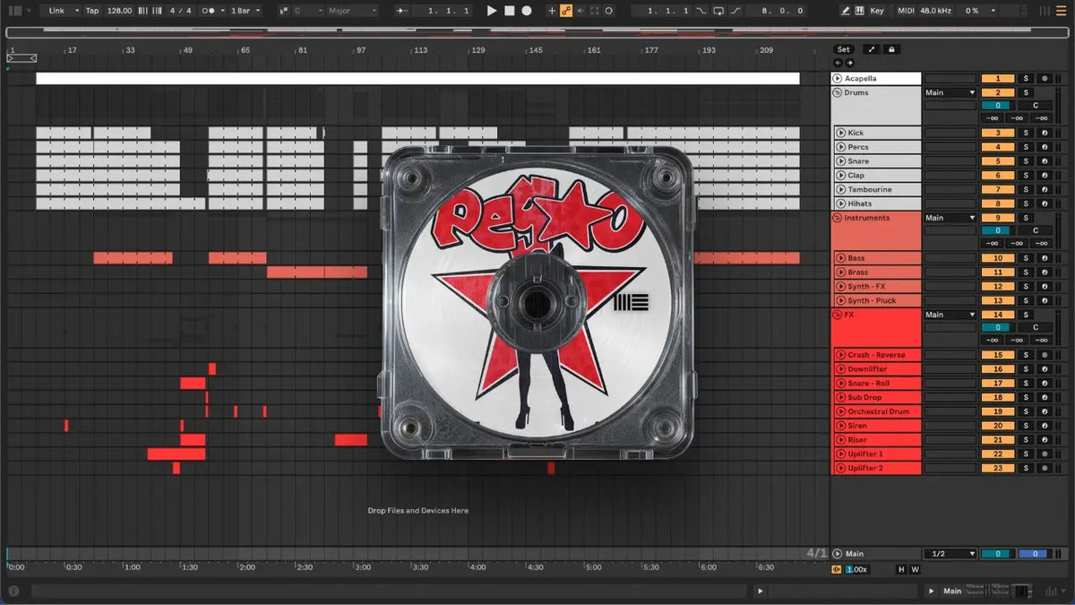This screenshot has height=605, width=1075.
Task: Unfold the Kick track with its arrow icon
Action: click(x=841, y=133)
